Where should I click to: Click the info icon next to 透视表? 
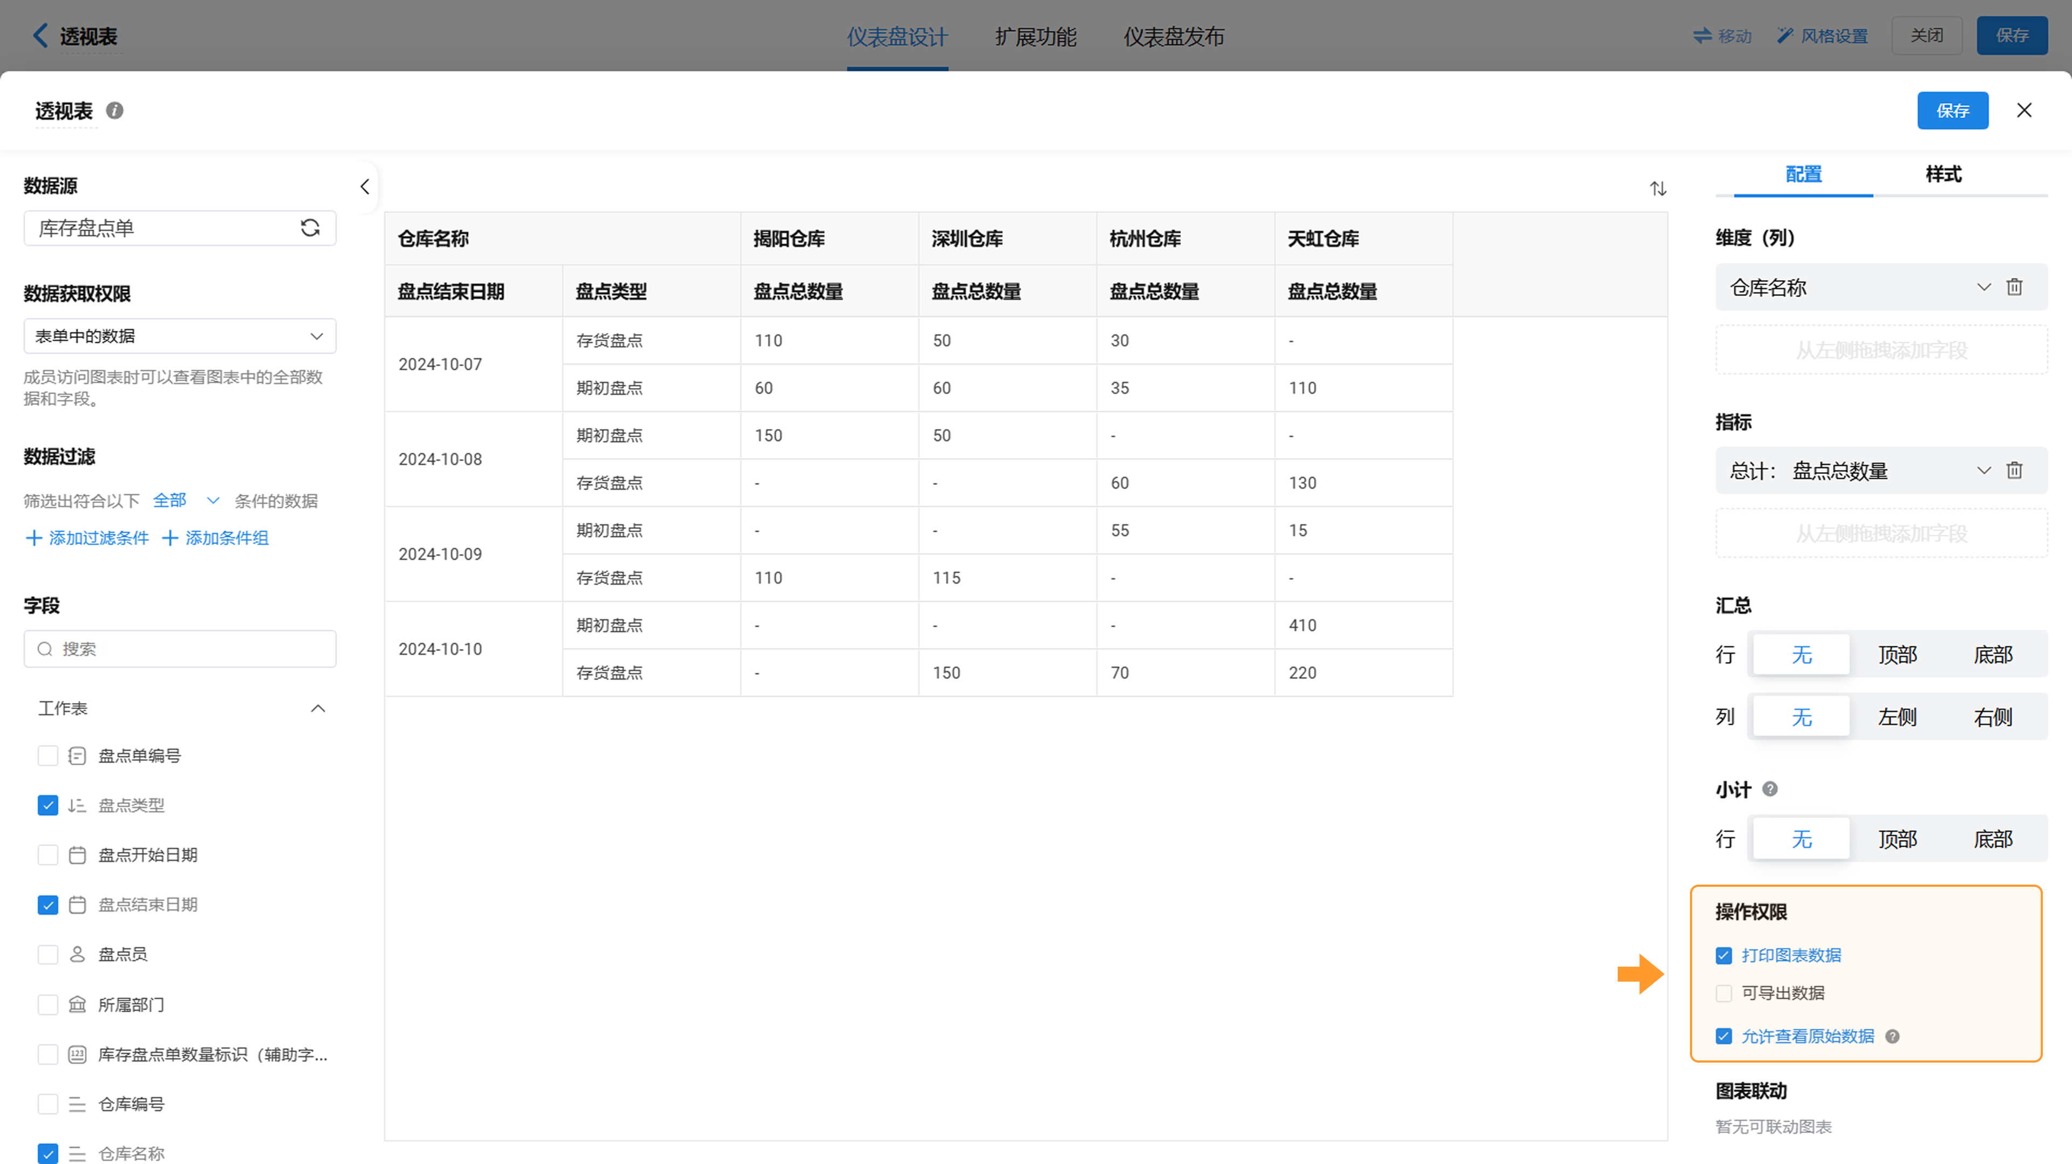pyautogui.click(x=115, y=110)
